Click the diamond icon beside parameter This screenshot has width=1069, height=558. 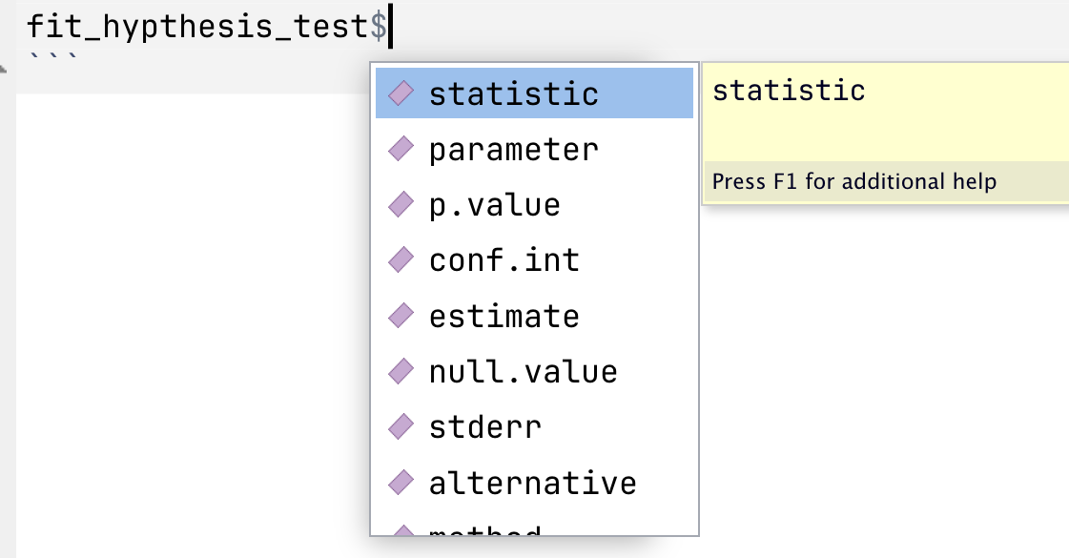[401, 149]
